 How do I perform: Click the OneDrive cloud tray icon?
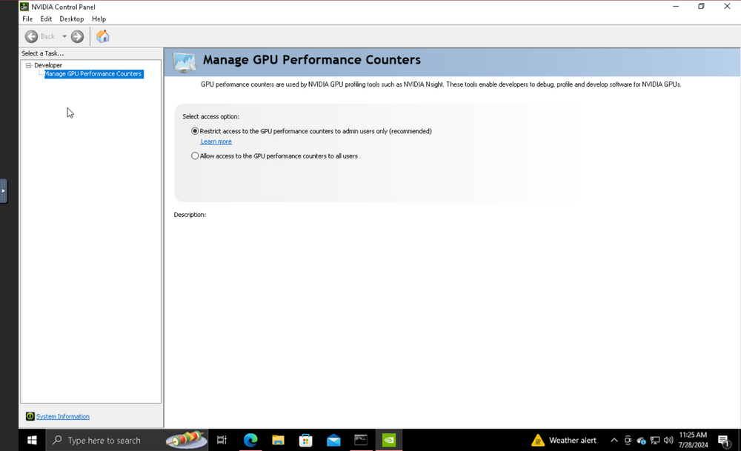point(641,440)
